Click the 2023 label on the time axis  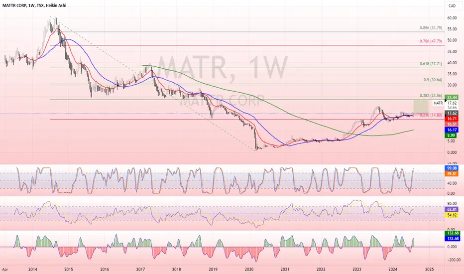pyautogui.click(x=357, y=269)
